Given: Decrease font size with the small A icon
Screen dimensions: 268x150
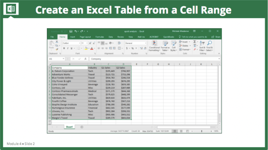Looking at the screenshot, I should click(94, 43).
